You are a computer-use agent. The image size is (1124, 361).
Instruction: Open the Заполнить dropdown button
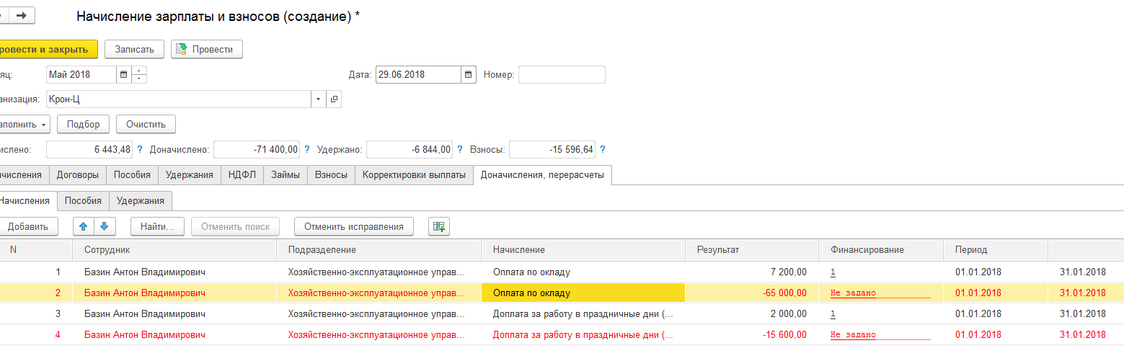[x=25, y=124]
